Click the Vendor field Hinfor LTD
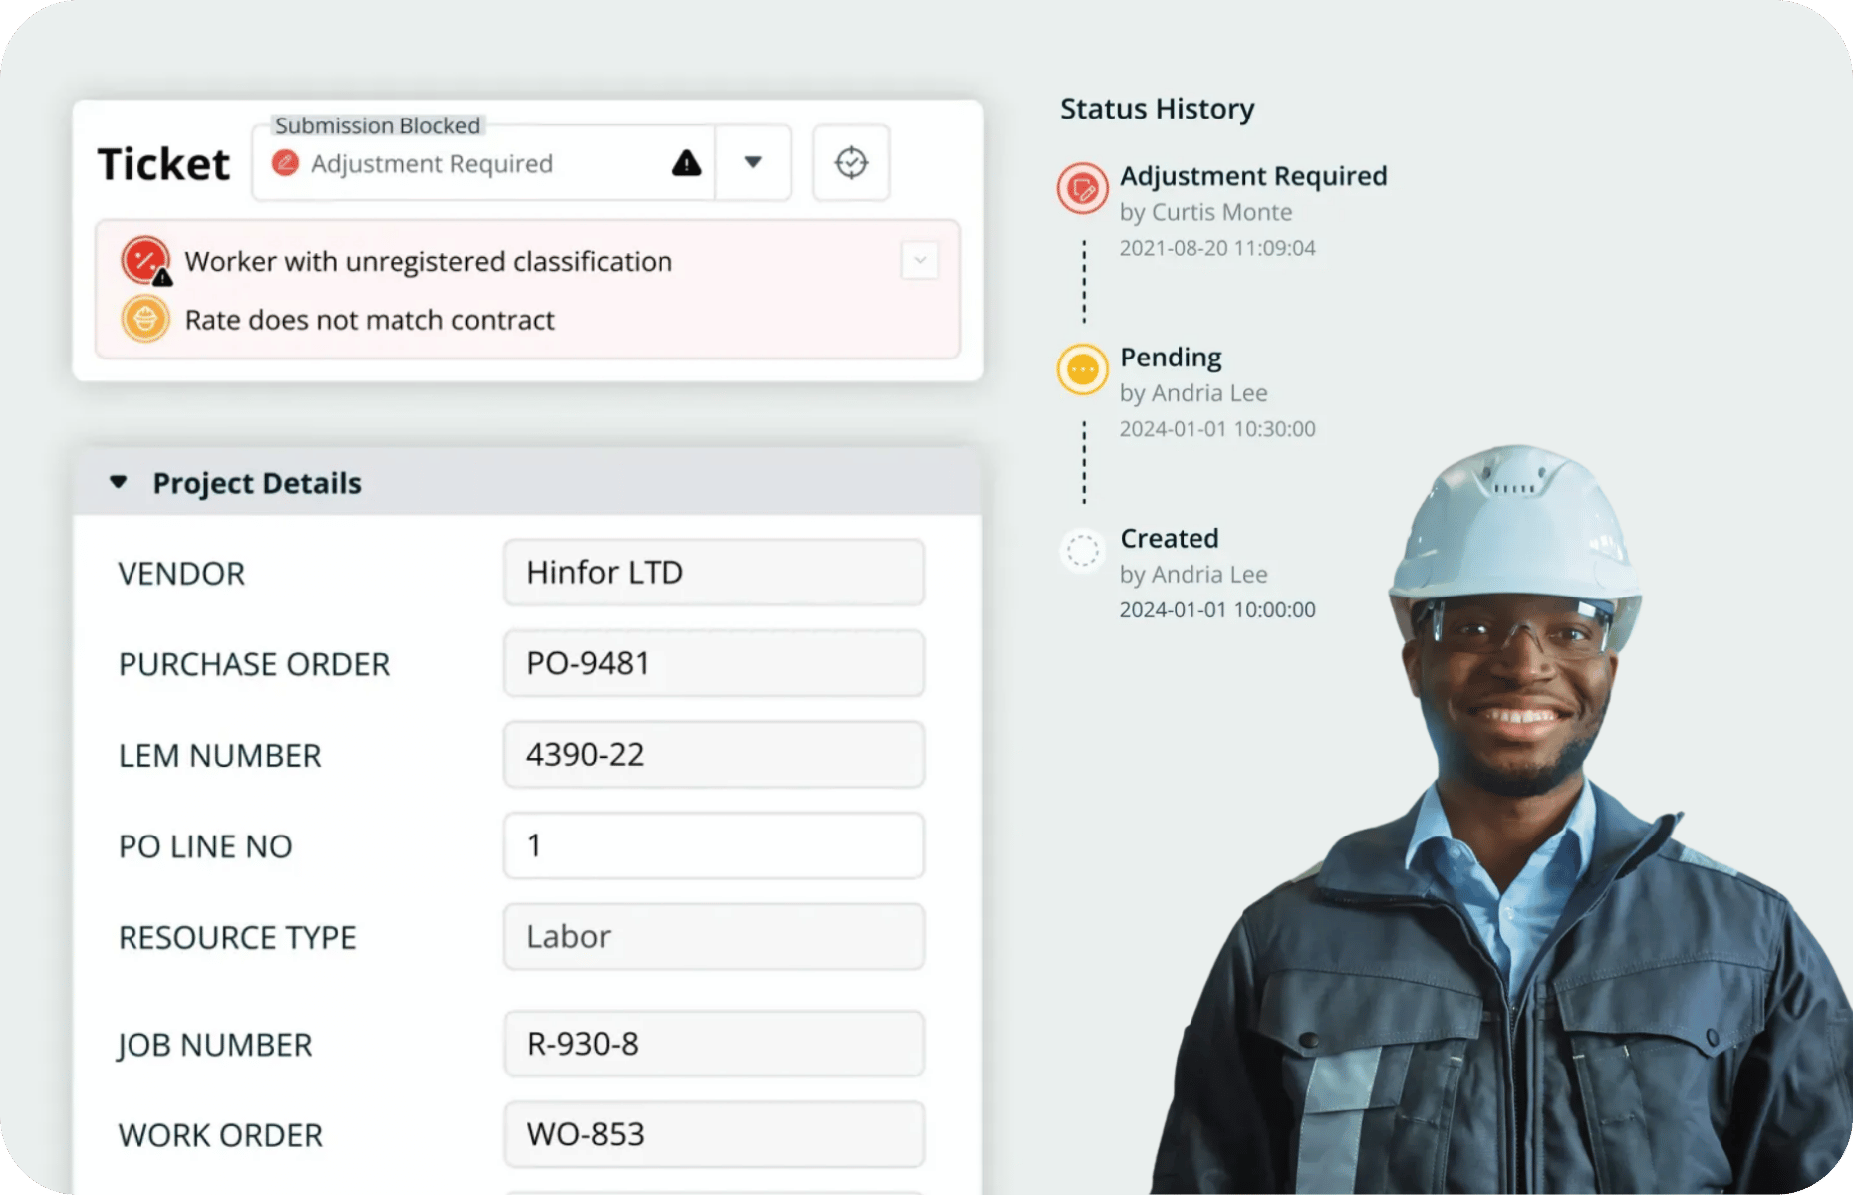Screen dimensions: 1853x1195 coord(713,573)
